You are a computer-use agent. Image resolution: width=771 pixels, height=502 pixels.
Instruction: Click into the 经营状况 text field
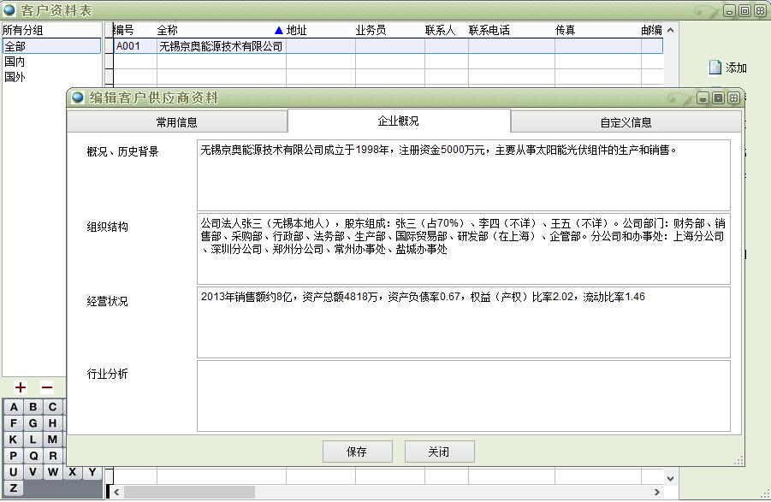463,322
